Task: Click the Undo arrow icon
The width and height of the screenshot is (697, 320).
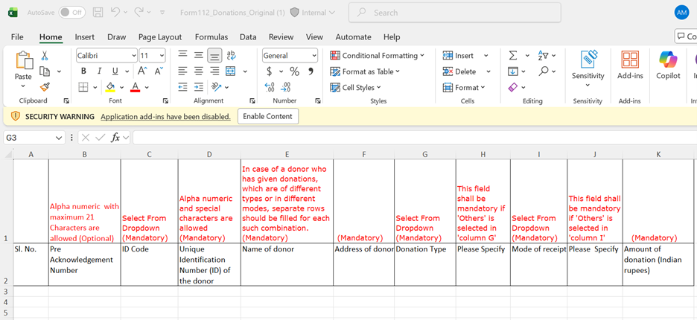Action: point(115,13)
